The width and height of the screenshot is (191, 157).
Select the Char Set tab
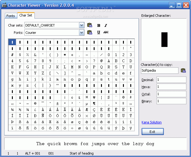click(x=26, y=15)
